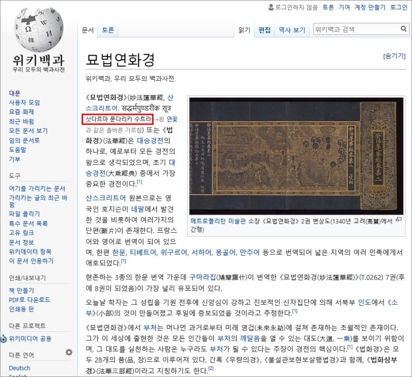Switch to the 토론 page tab
This screenshot has width=412, height=377.
tap(107, 30)
